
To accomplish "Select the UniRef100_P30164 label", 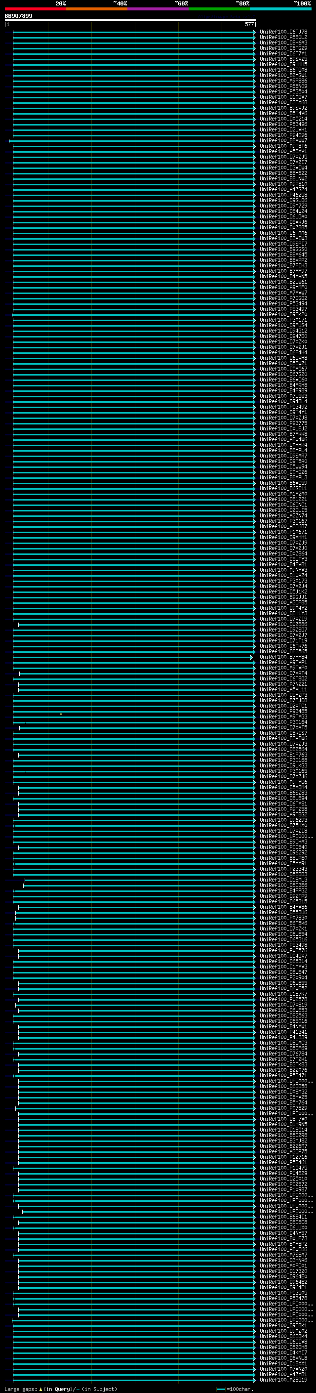I will 283,722.
